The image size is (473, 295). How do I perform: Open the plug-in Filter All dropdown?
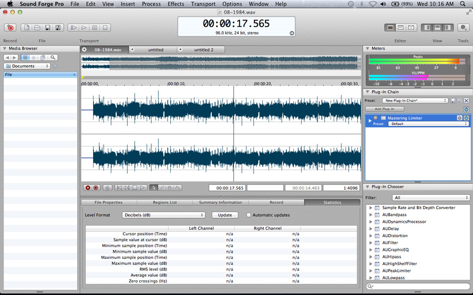pyautogui.click(x=430, y=198)
